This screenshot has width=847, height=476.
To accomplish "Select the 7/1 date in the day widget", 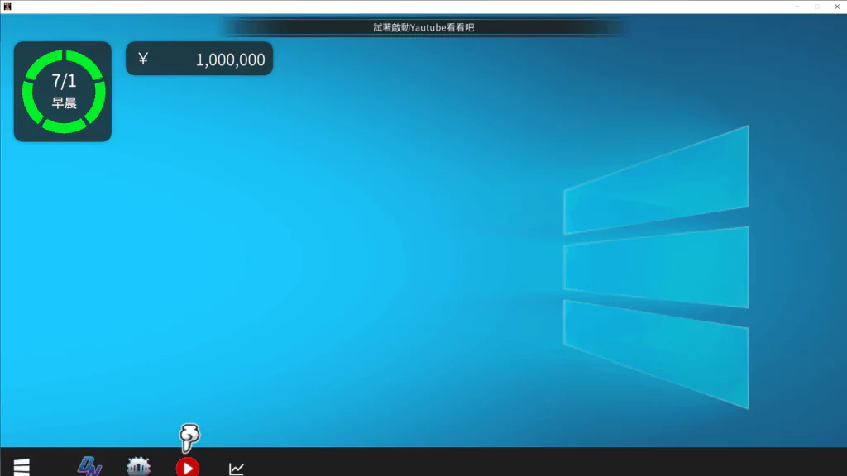I will 64,81.
